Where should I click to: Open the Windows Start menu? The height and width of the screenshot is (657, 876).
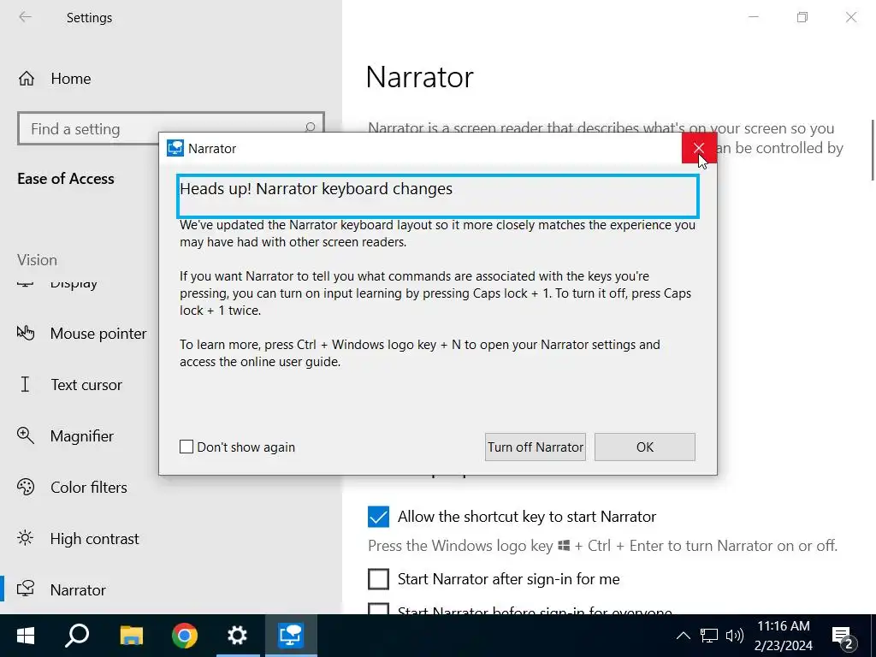[25, 636]
